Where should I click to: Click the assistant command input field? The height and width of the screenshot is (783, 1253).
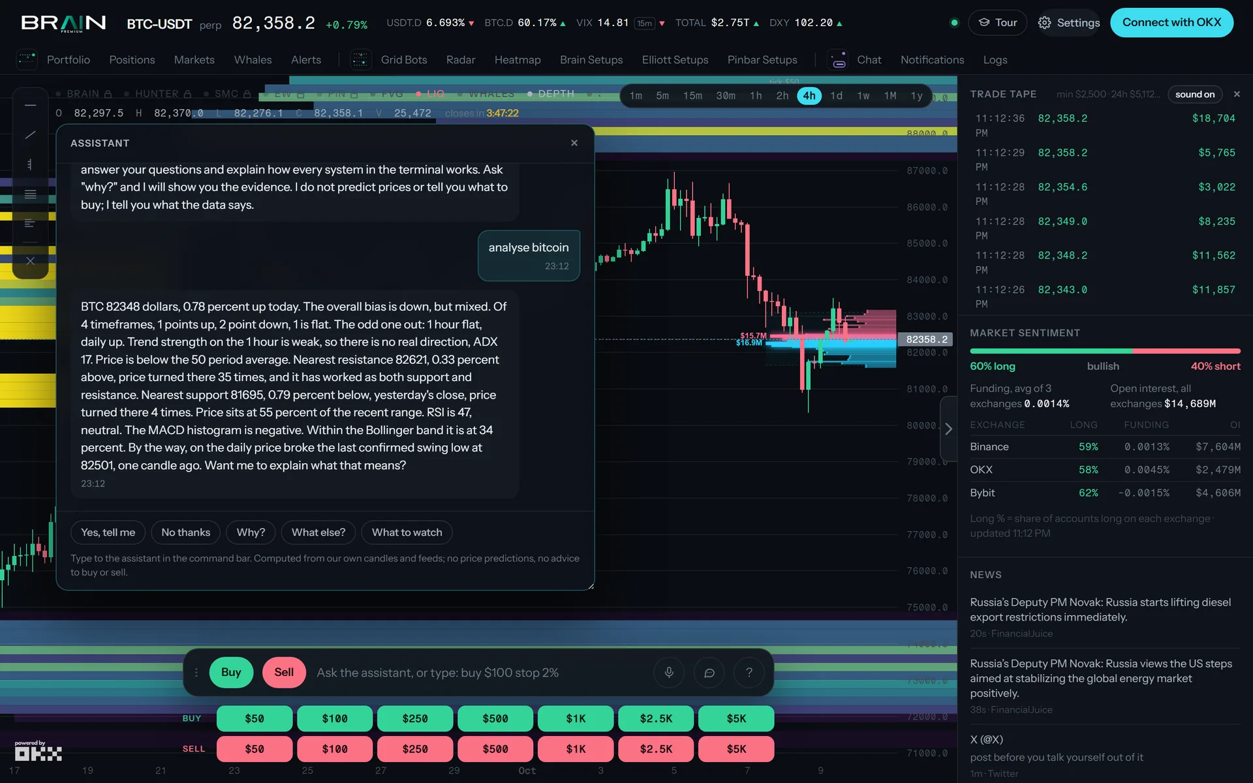(x=480, y=673)
